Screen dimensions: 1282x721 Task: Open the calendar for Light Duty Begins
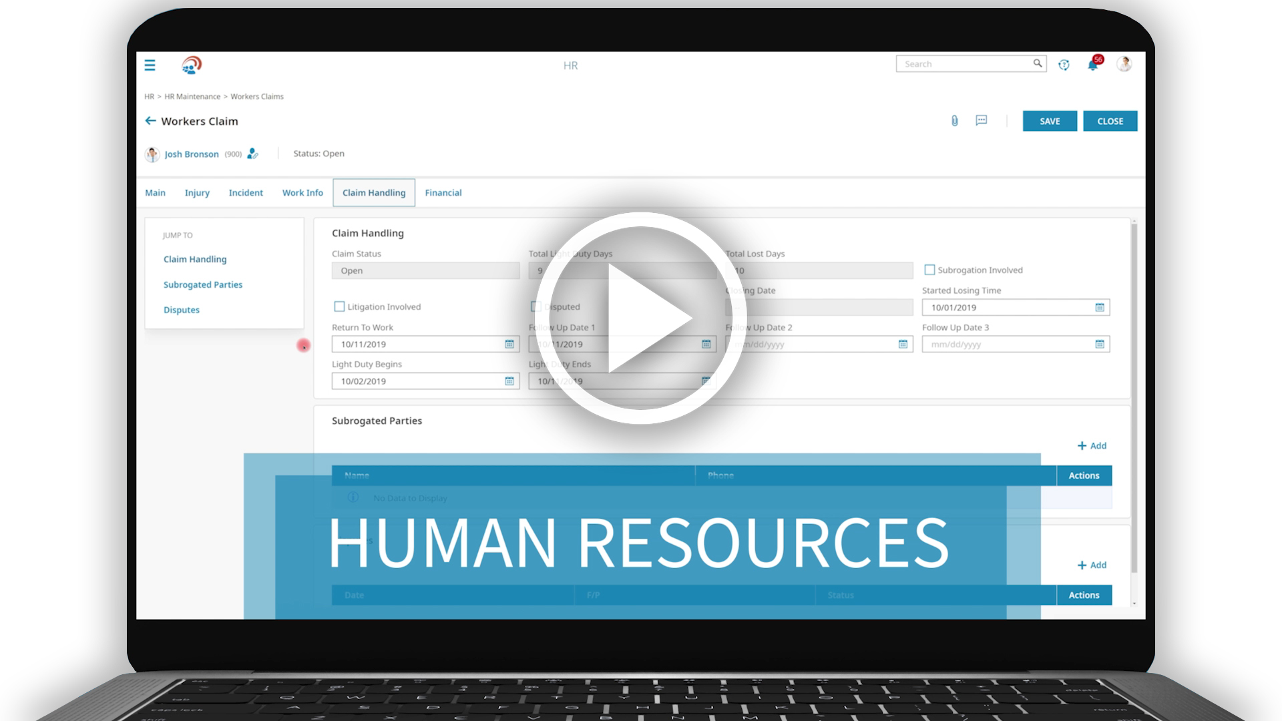click(x=509, y=381)
